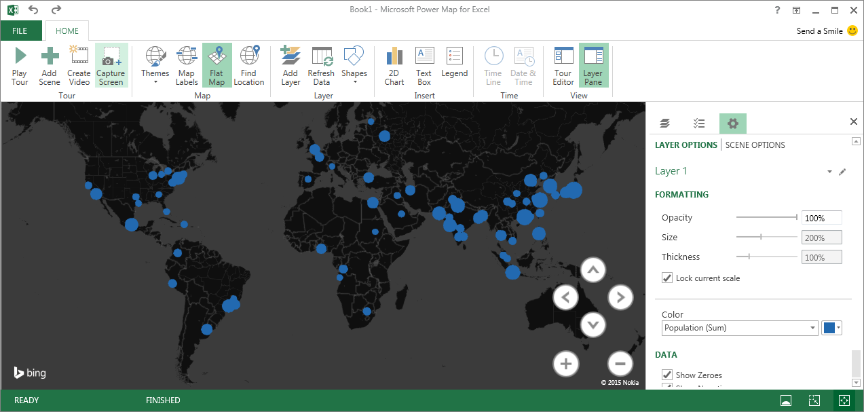This screenshot has height=412, width=864.
Task: Select the HOME ribbon tab
Action: click(x=67, y=31)
